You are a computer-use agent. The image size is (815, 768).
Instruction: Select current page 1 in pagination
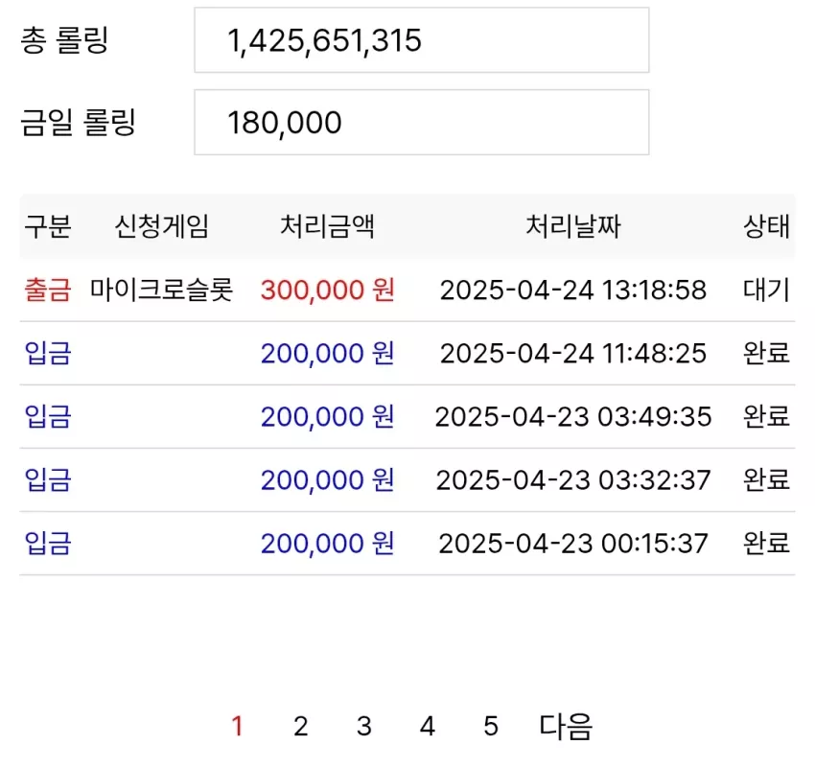tap(238, 727)
